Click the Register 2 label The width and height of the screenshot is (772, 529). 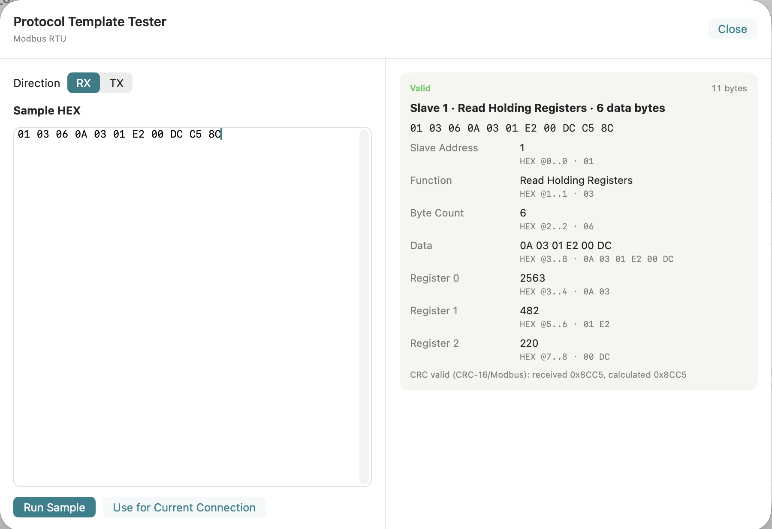coord(434,343)
